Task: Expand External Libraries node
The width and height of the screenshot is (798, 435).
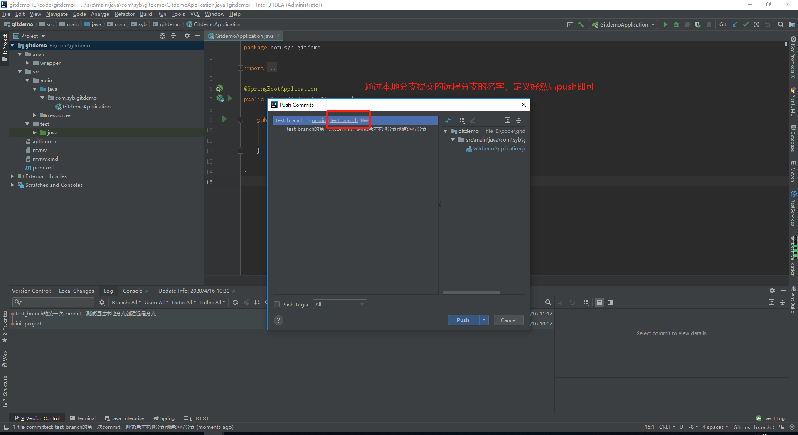Action: (12, 176)
